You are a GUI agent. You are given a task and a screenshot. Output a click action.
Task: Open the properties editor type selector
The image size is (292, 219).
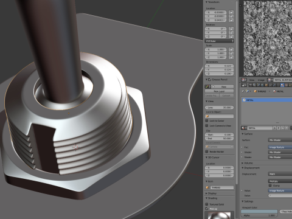point(244,85)
